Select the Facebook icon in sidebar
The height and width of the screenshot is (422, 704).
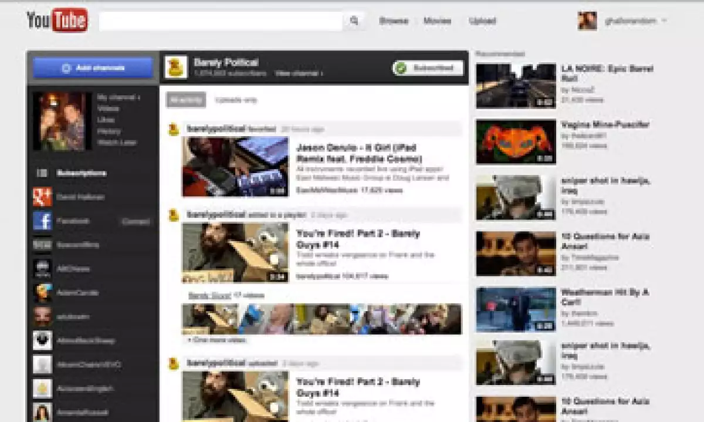pyautogui.click(x=42, y=221)
